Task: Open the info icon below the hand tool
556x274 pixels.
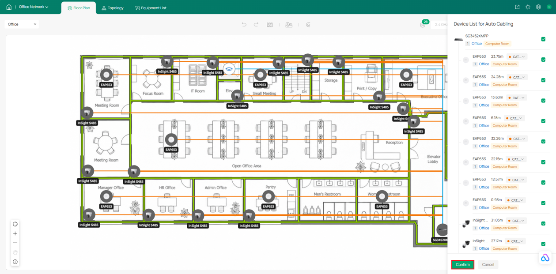Action: tap(15, 262)
